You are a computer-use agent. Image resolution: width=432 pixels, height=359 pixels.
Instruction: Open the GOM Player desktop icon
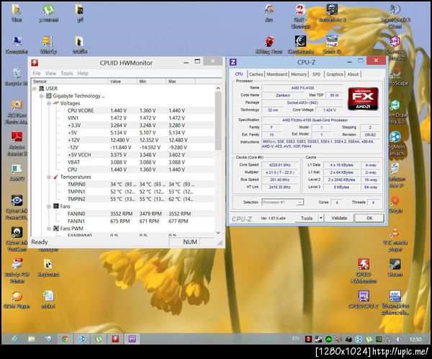(16, 296)
